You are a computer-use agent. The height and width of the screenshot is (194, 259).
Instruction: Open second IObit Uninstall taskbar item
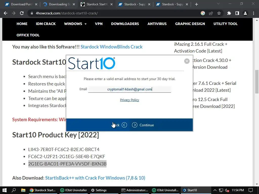point(165,190)
